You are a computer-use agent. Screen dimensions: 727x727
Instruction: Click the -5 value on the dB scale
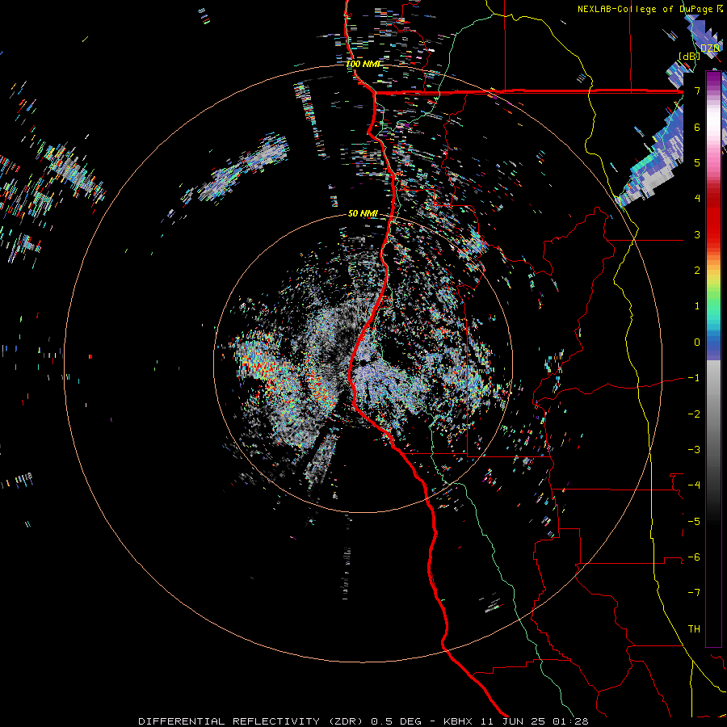(694, 521)
